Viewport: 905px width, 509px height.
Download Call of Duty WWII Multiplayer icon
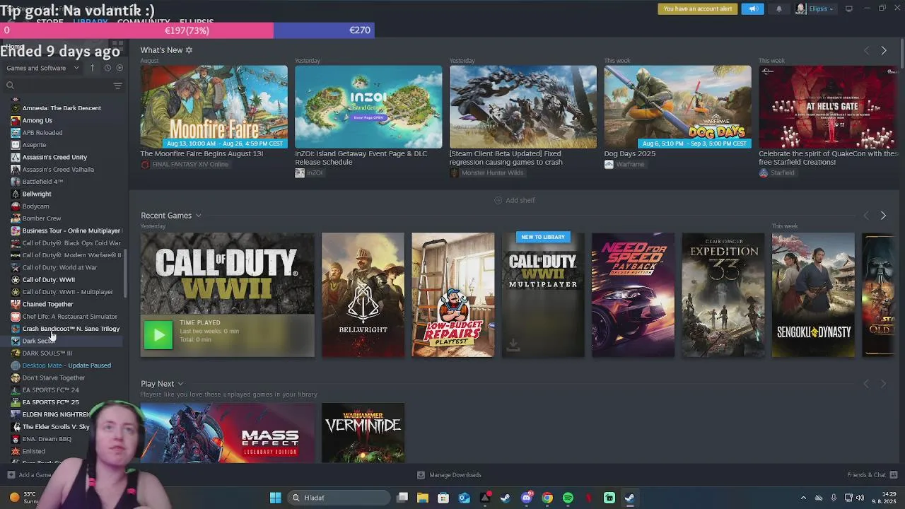(x=513, y=344)
